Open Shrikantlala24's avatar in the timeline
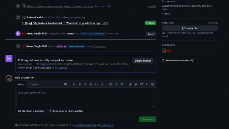The image size is (229, 129). point(24,18)
